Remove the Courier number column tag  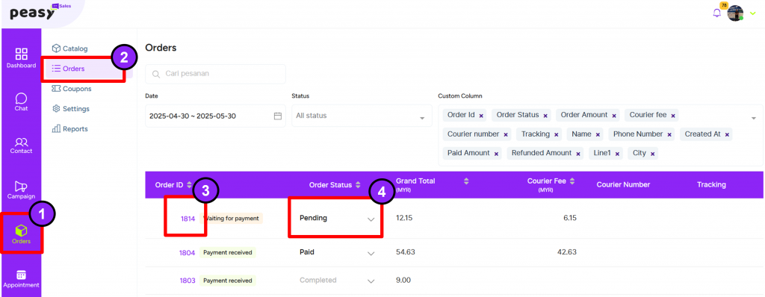pos(506,134)
